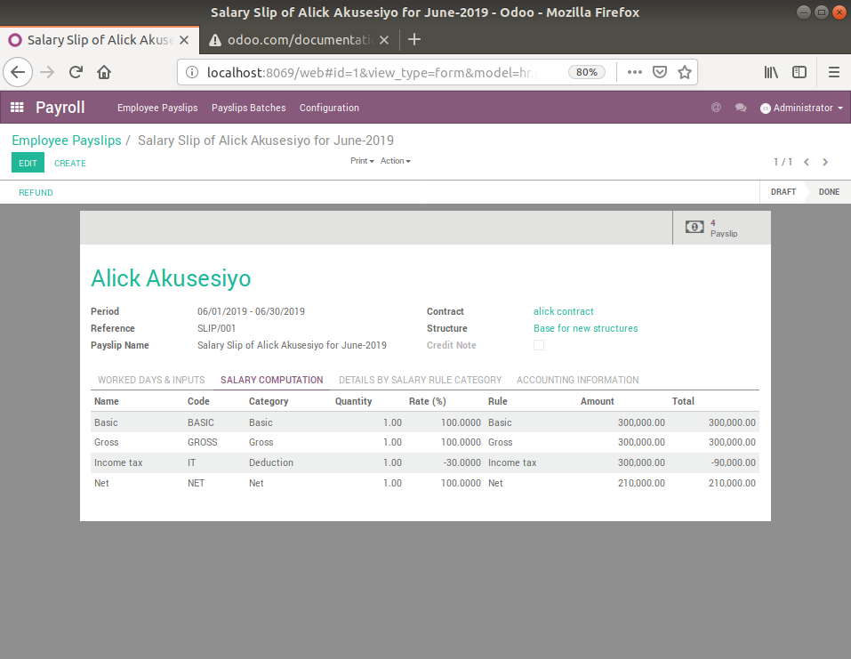
Task: Open the alick contract link
Action: 563,311
